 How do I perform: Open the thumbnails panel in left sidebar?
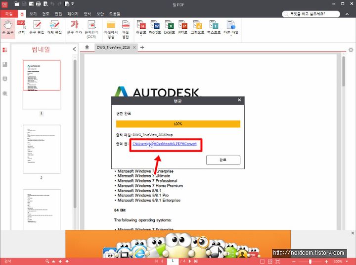(5, 50)
